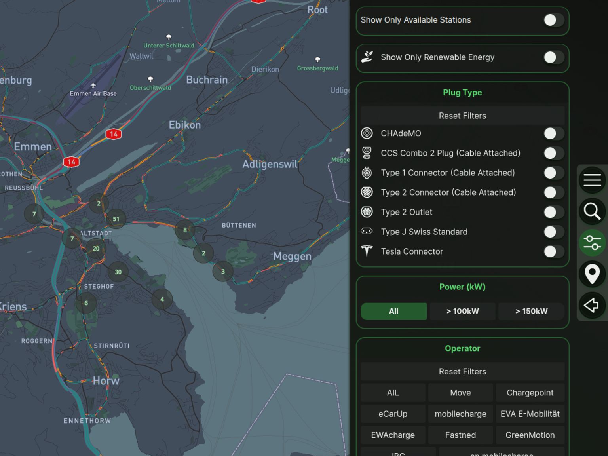The image size is (608, 456).
Task: Toggle Type 2 Connector (Cable Attached) switch
Action: point(554,192)
